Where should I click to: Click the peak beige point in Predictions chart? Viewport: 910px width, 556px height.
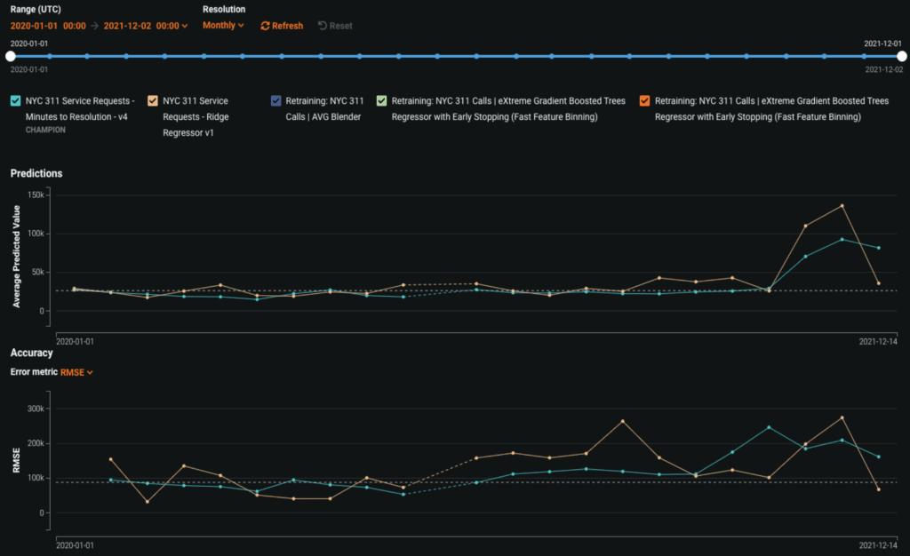click(842, 206)
